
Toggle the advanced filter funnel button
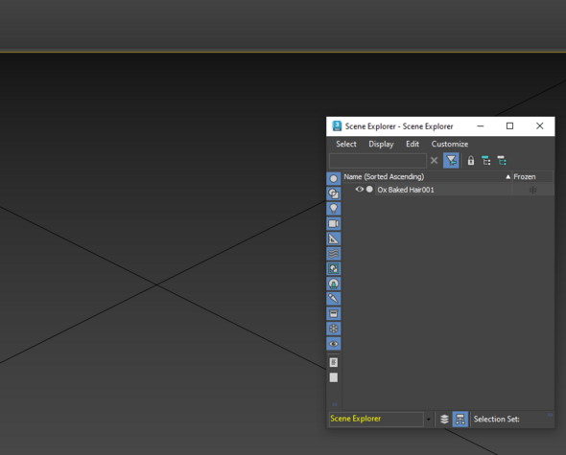pos(451,160)
